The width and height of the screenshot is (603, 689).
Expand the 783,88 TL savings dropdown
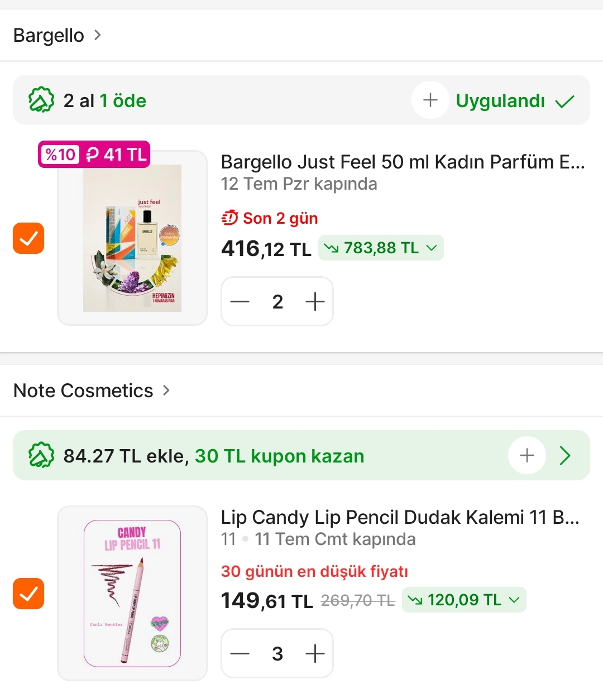381,248
